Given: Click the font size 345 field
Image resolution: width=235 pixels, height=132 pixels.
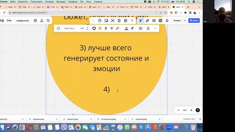Looking at the screenshot, I should [x=82, y=28].
